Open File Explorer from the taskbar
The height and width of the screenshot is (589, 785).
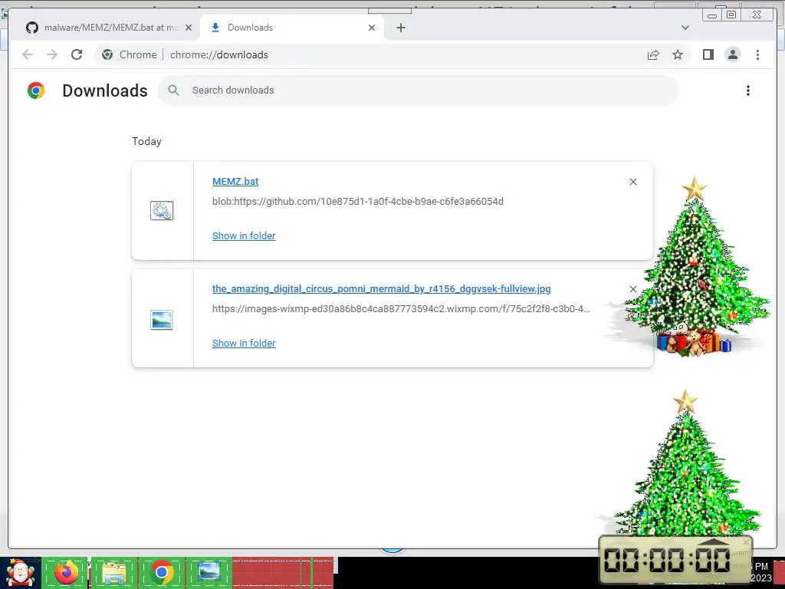113,572
